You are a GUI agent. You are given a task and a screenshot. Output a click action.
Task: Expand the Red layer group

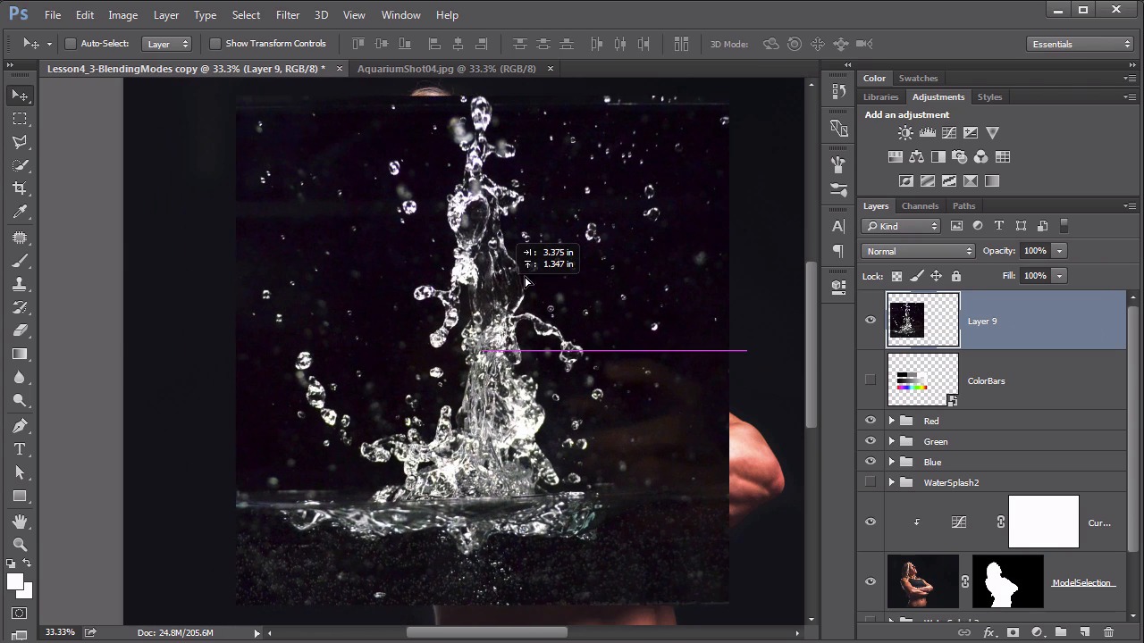[x=891, y=421]
